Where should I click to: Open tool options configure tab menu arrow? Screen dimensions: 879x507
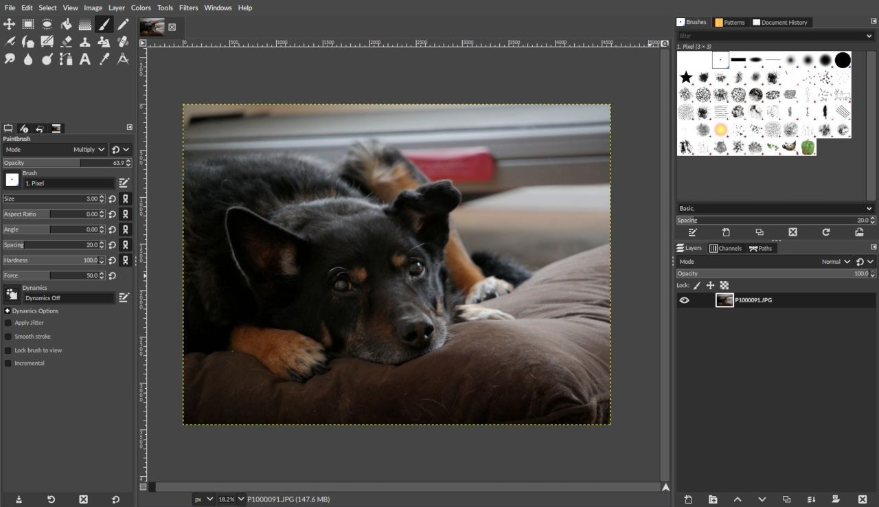pos(130,127)
